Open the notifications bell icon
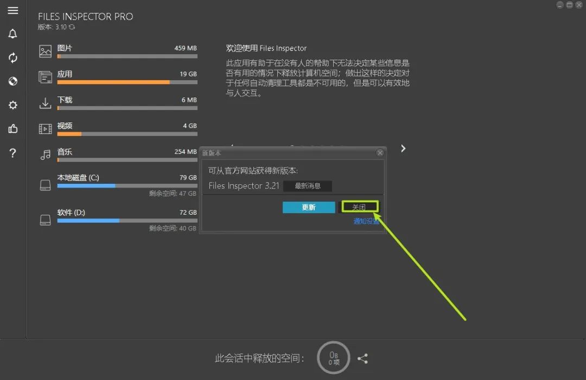Image resolution: width=586 pixels, height=380 pixels. (x=13, y=34)
